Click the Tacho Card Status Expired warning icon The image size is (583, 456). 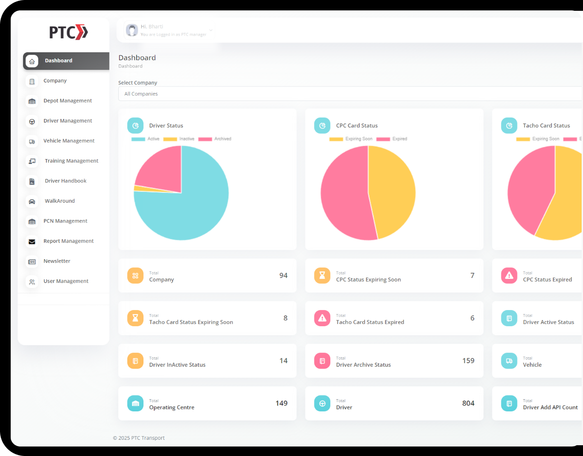[322, 318]
